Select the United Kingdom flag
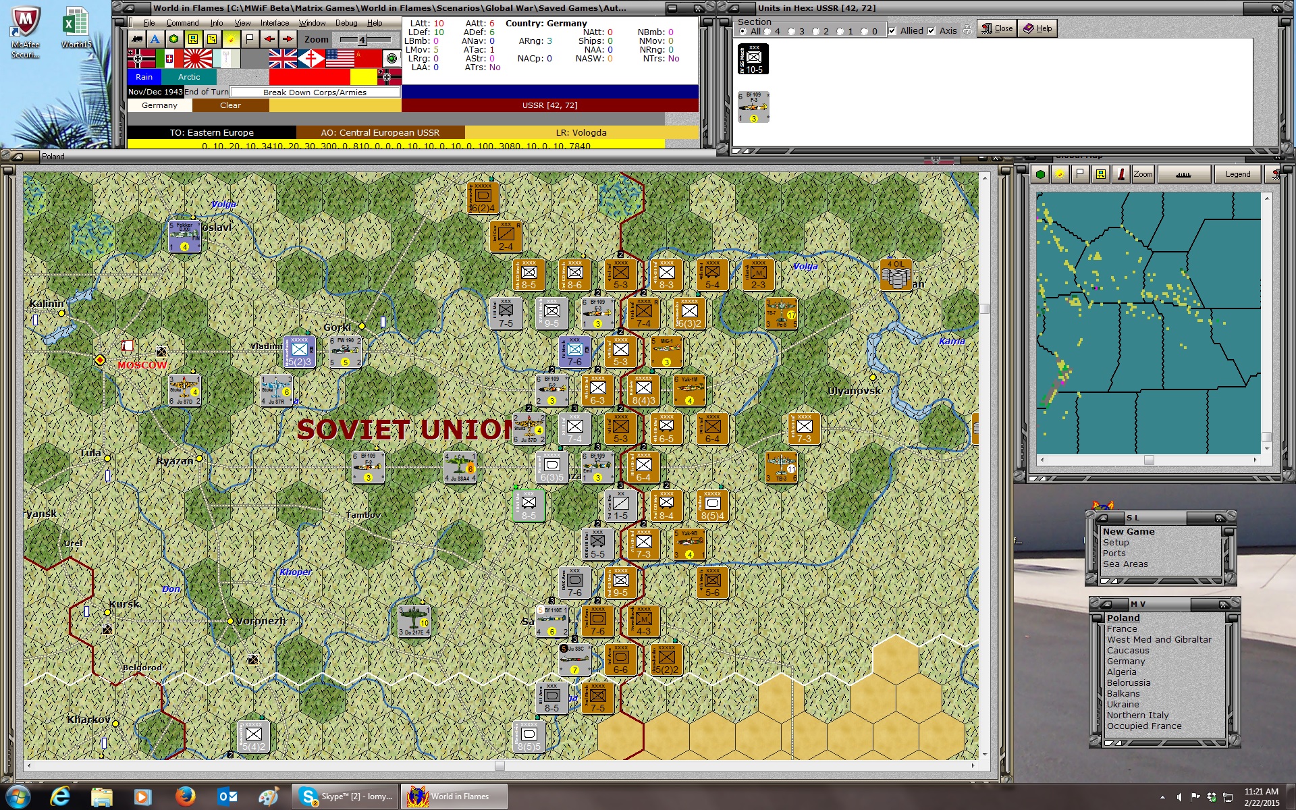This screenshot has width=1296, height=810. point(283,59)
